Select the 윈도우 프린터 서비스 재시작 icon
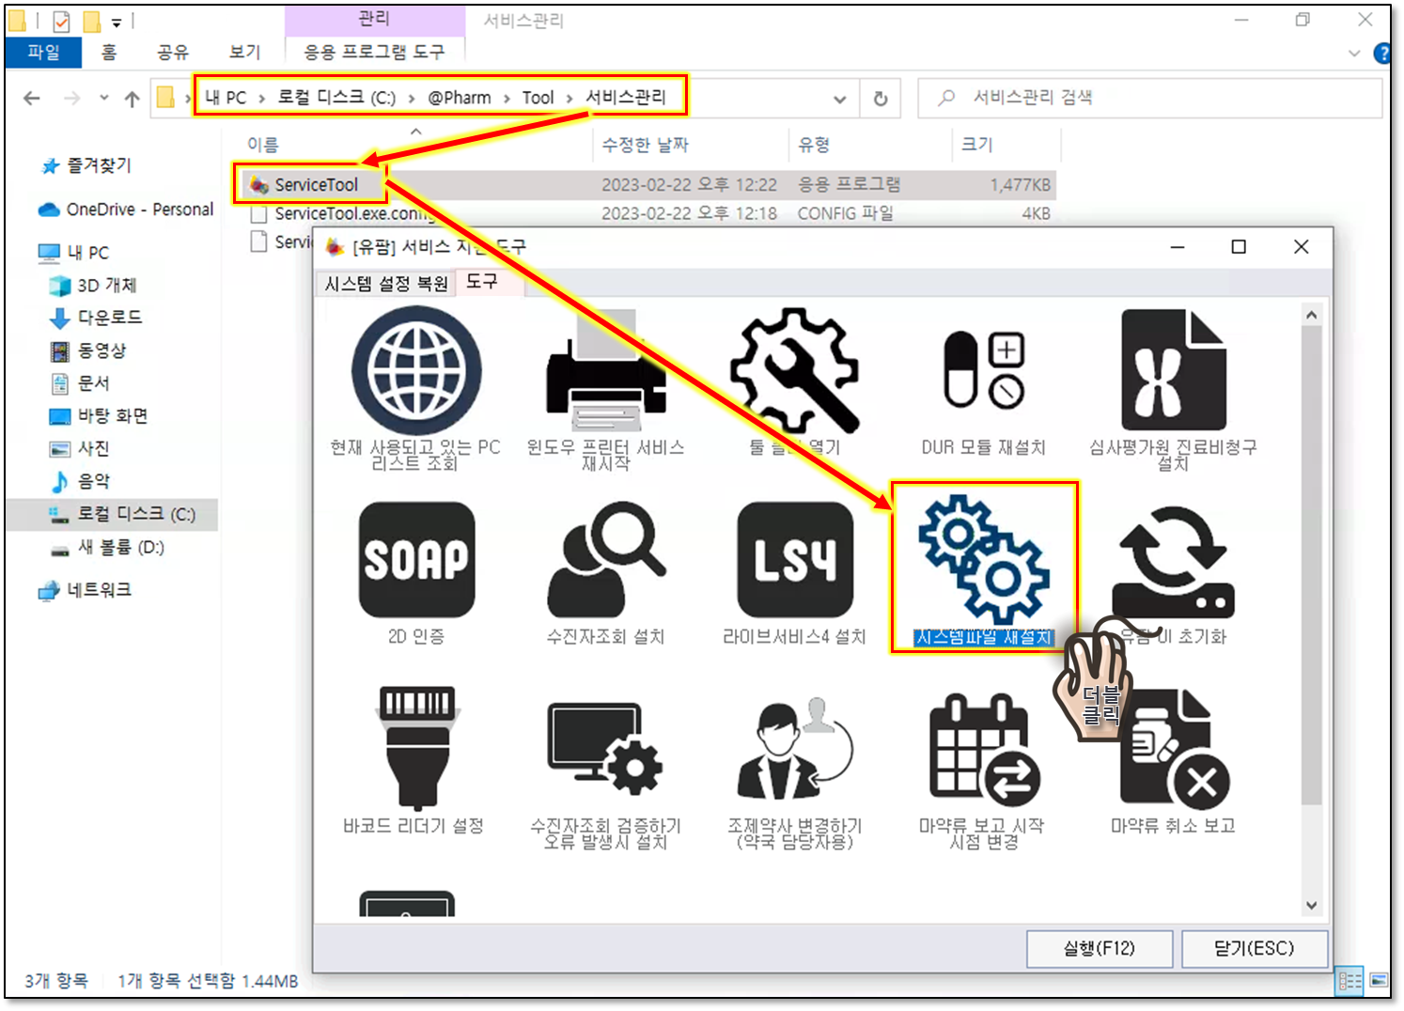1404x1011 pixels. (x=605, y=371)
